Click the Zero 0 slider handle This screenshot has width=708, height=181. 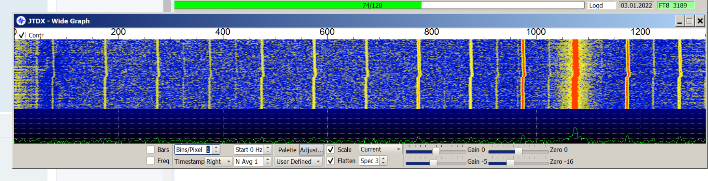[x=518, y=151]
